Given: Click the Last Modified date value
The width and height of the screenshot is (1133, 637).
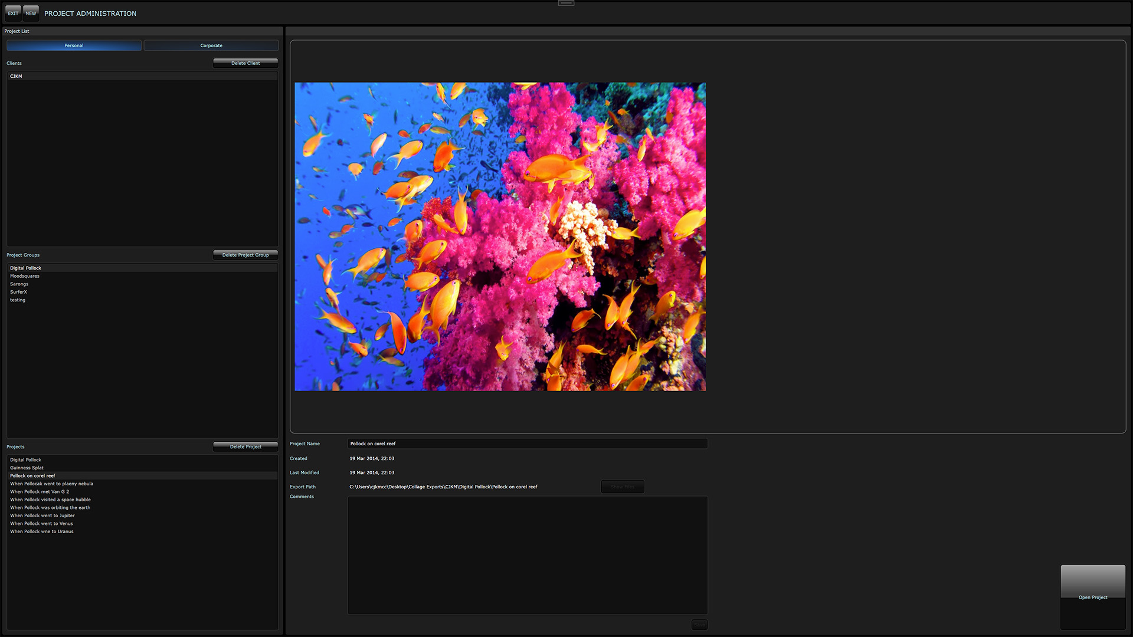Looking at the screenshot, I should coord(372,472).
